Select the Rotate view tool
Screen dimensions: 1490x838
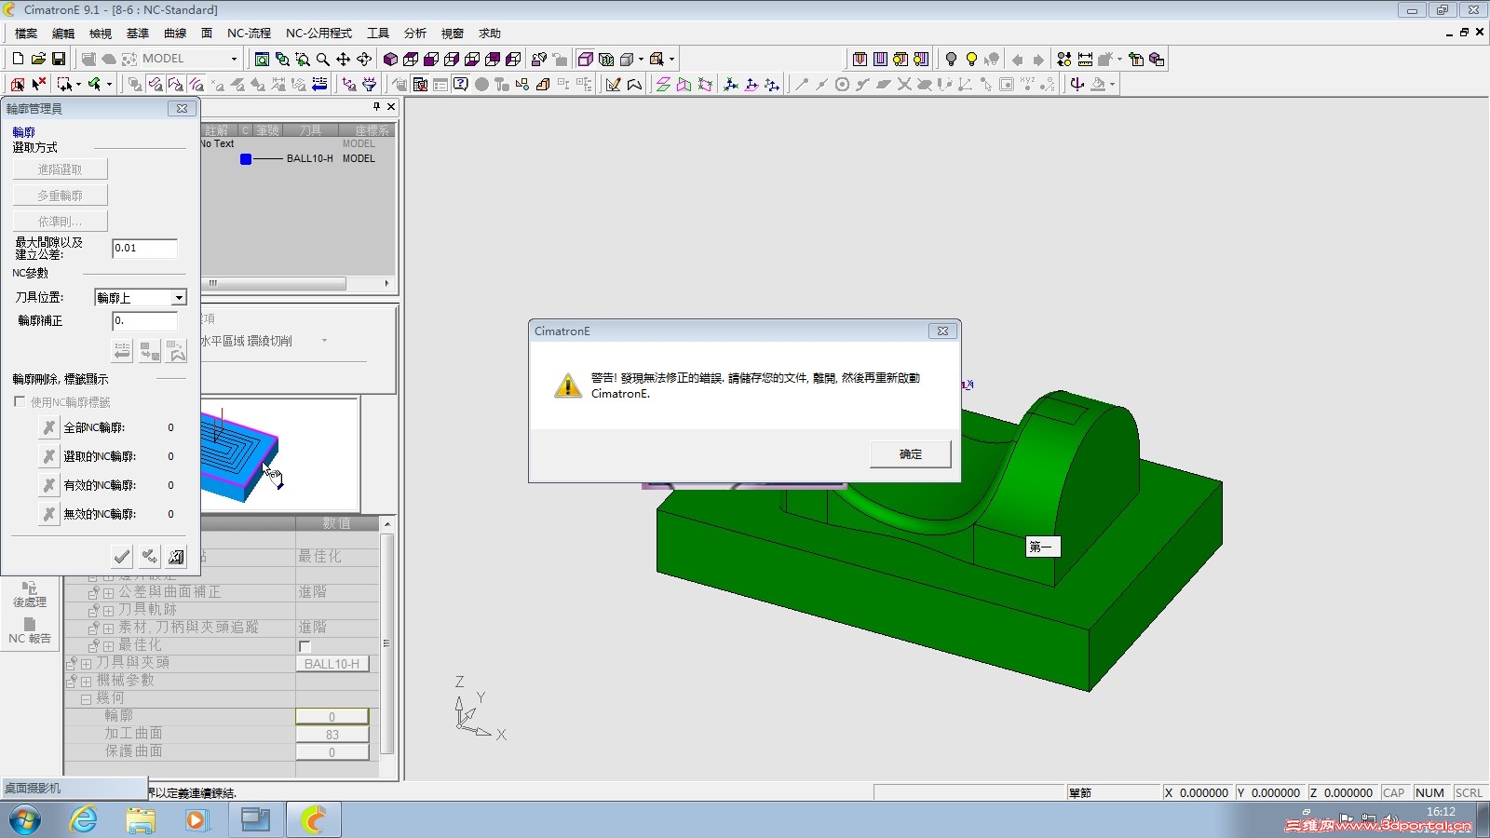364,59
